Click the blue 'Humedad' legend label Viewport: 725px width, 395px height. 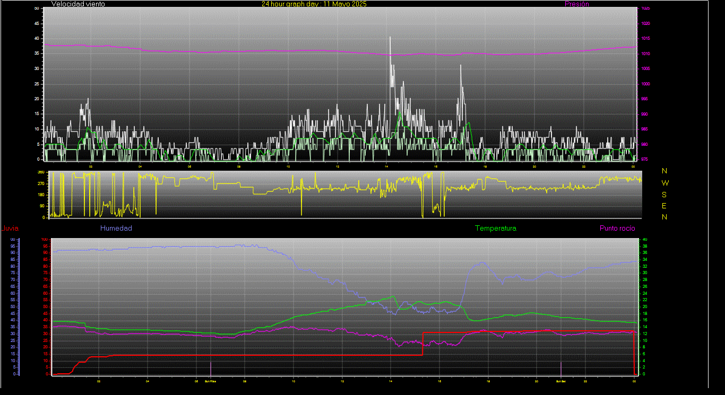pyautogui.click(x=116, y=229)
